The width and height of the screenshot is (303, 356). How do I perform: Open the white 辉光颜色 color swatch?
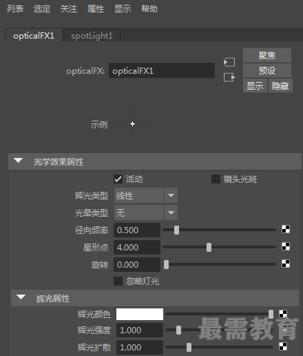[140, 314]
